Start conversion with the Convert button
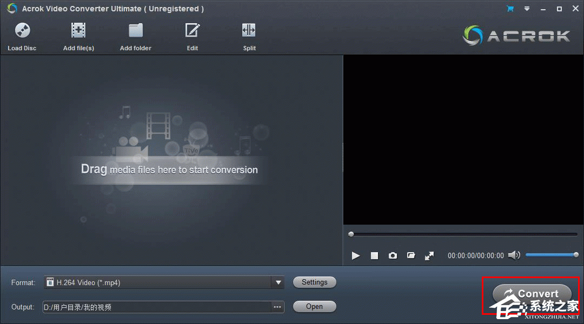 point(532,294)
